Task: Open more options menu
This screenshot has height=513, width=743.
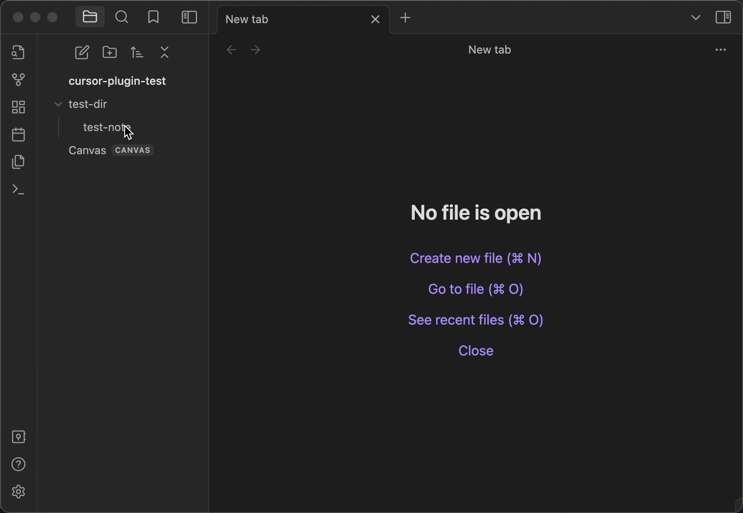Action: click(721, 50)
